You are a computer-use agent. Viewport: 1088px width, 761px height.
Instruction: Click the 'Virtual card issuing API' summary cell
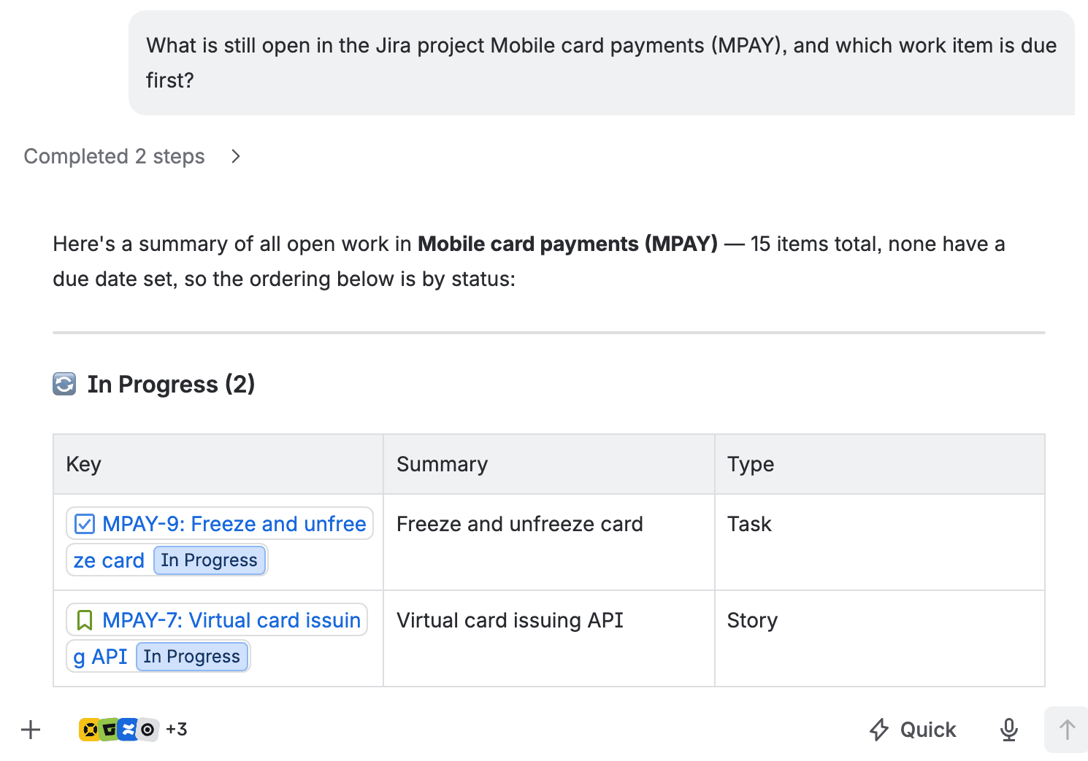click(x=549, y=638)
